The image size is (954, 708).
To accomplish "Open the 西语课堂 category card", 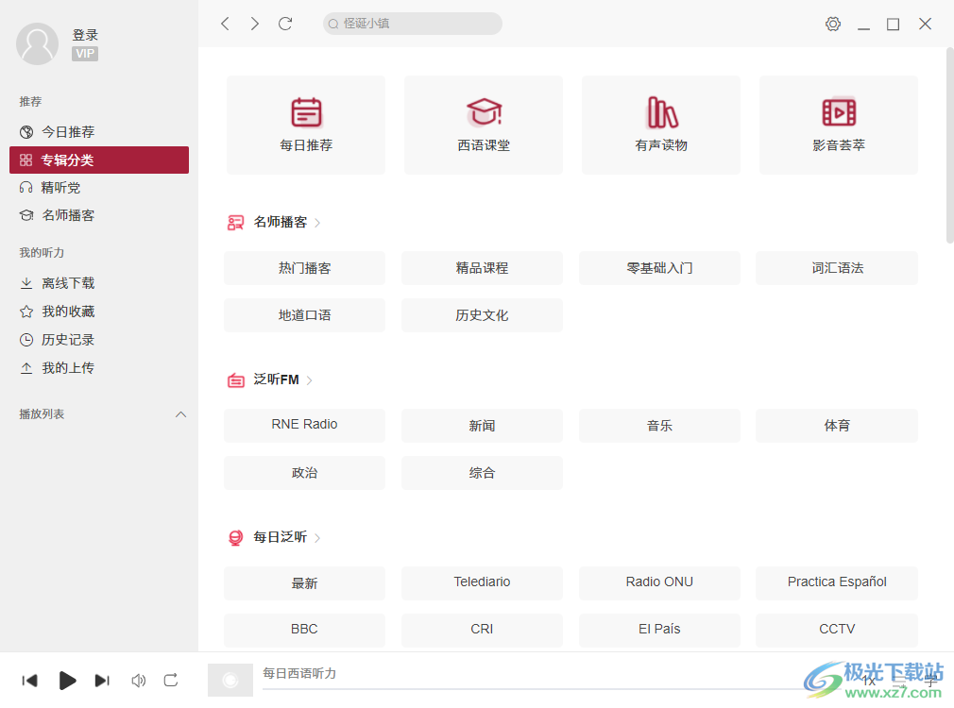I will 483,125.
